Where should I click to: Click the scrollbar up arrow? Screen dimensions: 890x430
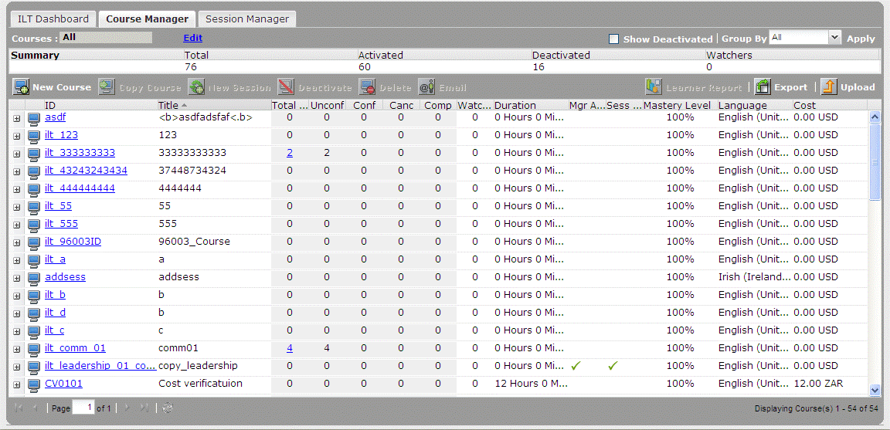point(874,117)
